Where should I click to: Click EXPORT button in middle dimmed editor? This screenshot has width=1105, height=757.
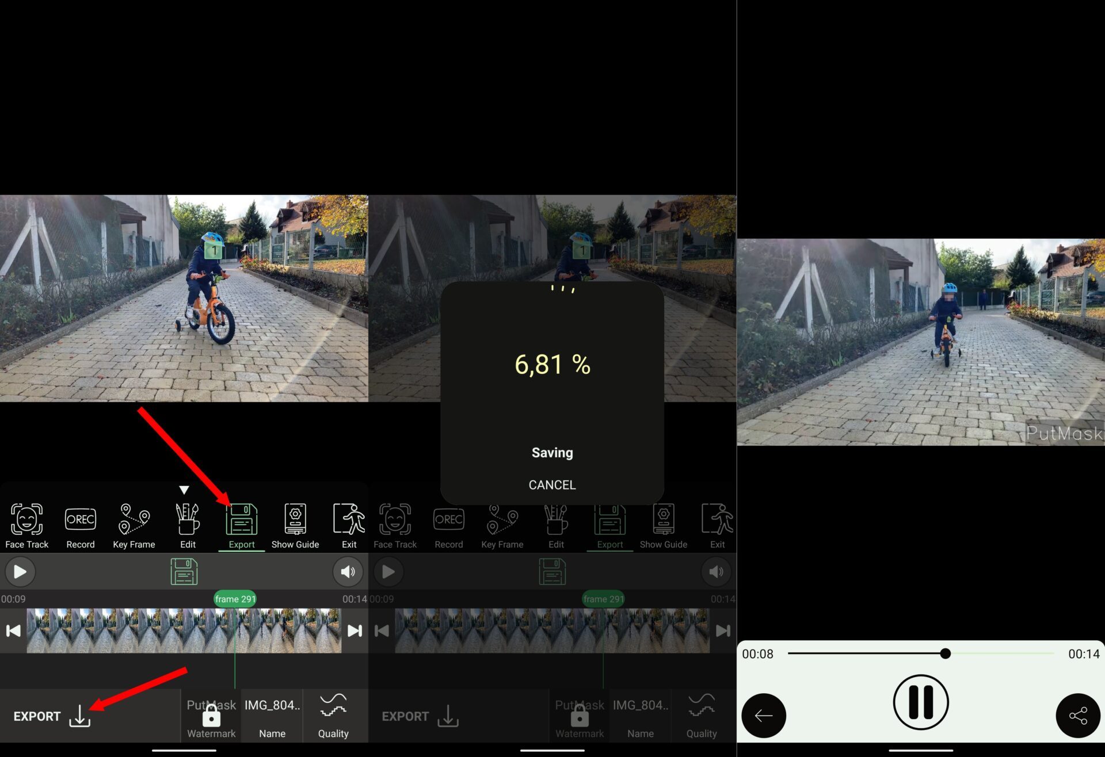(420, 716)
